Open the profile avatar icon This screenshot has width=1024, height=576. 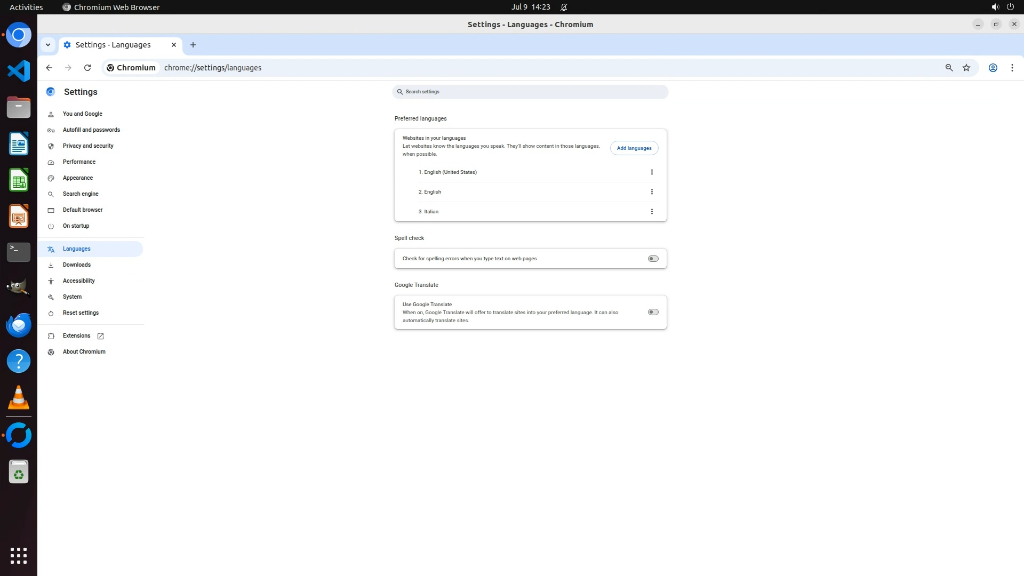pyautogui.click(x=993, y=68)
